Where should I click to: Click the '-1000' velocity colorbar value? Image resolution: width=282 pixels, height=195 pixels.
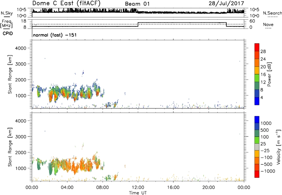click(268, 171)
